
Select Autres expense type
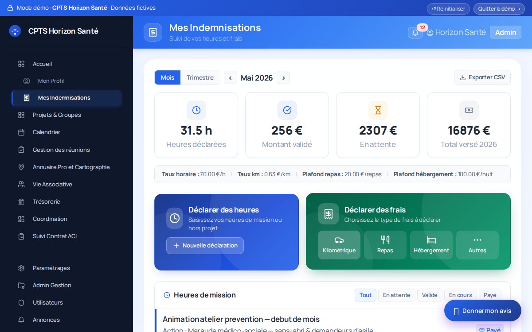[x=477, y=245]
